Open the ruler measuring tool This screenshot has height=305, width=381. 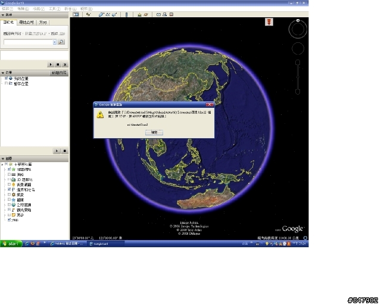pyautogui.click(x=126, y=14)
